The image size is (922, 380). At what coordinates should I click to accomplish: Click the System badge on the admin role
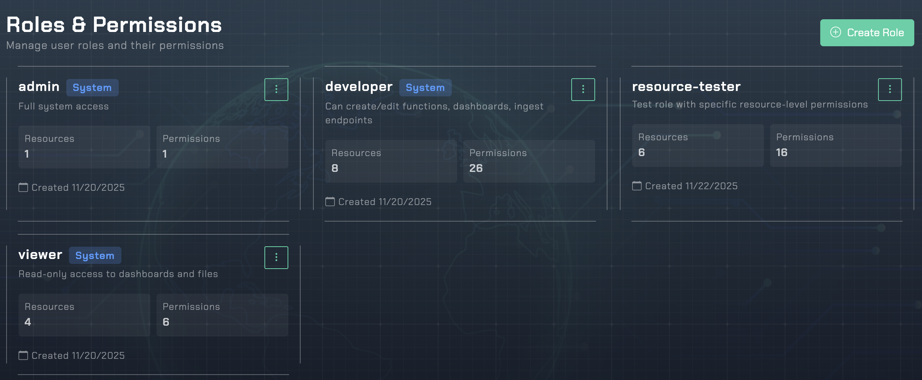[x=93, y=87]
